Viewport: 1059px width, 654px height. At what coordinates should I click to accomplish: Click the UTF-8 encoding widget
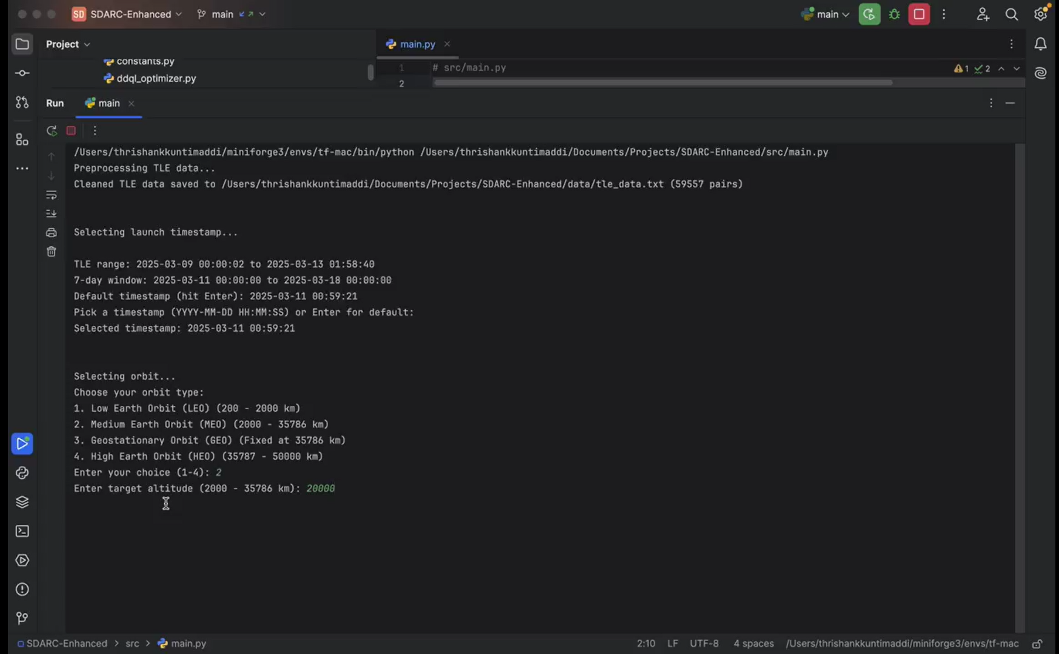coord(704,644)
